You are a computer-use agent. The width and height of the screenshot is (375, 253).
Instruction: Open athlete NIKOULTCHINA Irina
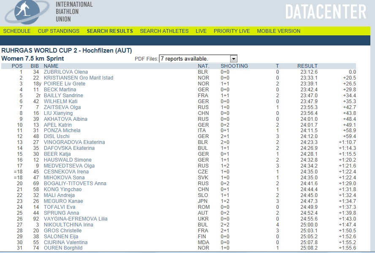click(x=68, y=225)
